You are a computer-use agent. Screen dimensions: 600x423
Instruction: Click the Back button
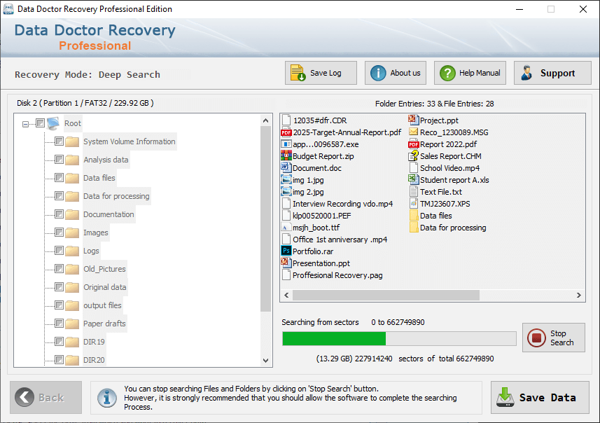point(46,397)
